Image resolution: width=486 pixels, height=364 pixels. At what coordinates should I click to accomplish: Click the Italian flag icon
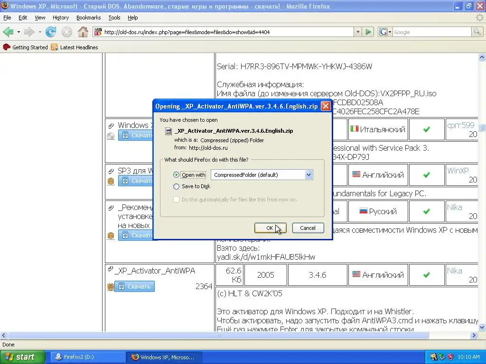[354, 129]
